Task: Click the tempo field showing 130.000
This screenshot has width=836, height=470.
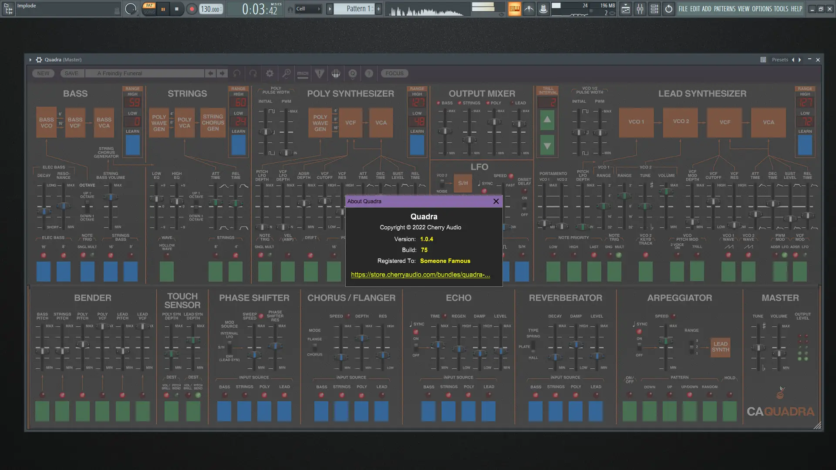Action: pos(210,9)
